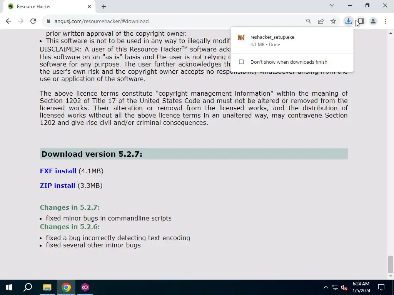Click the muted volume tray icon
The width and height of the screenshot is (394, 295).
[x=344, y=287]
